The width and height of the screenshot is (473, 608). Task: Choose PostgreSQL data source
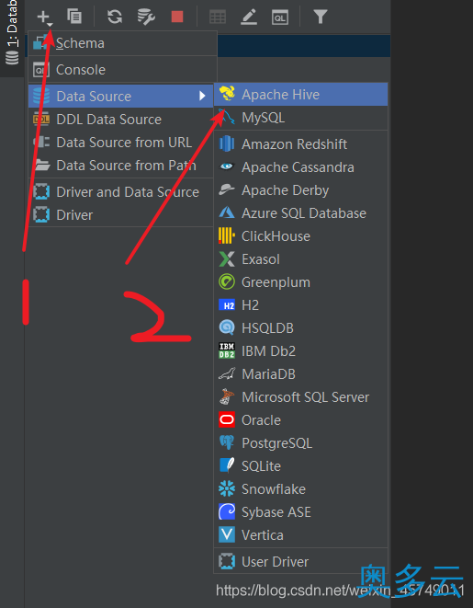click(x=300, y=443)
